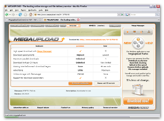Image resolution: width=164 pixels, height=121 pixels.
Task: Open the search engine selector dropdown
Action: (129, 15)
